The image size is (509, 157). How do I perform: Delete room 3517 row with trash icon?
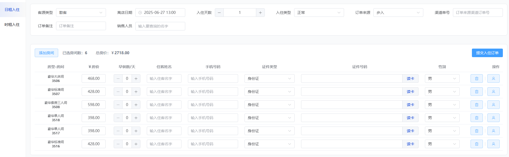pos(476,131)
